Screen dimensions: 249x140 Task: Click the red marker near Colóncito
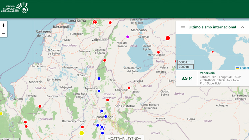point(129,88)
